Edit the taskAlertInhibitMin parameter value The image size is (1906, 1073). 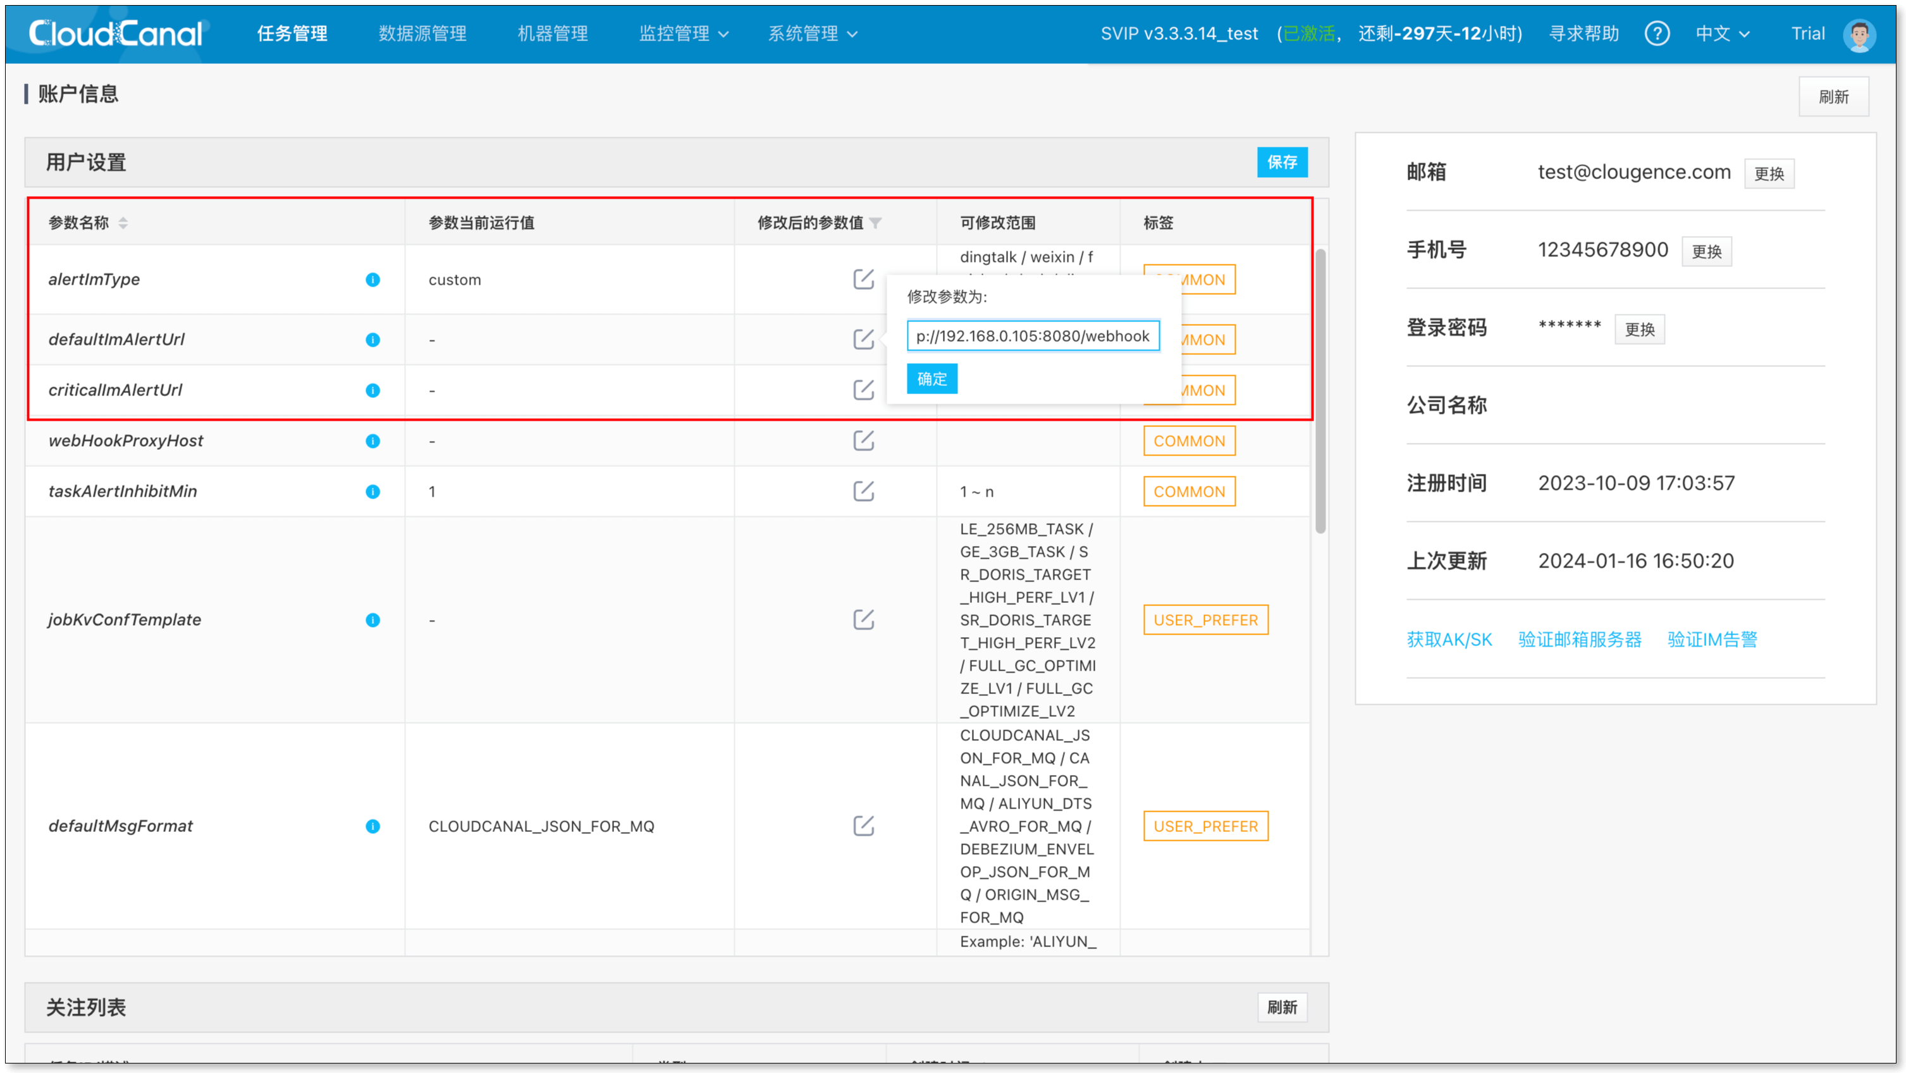(863, 490)
